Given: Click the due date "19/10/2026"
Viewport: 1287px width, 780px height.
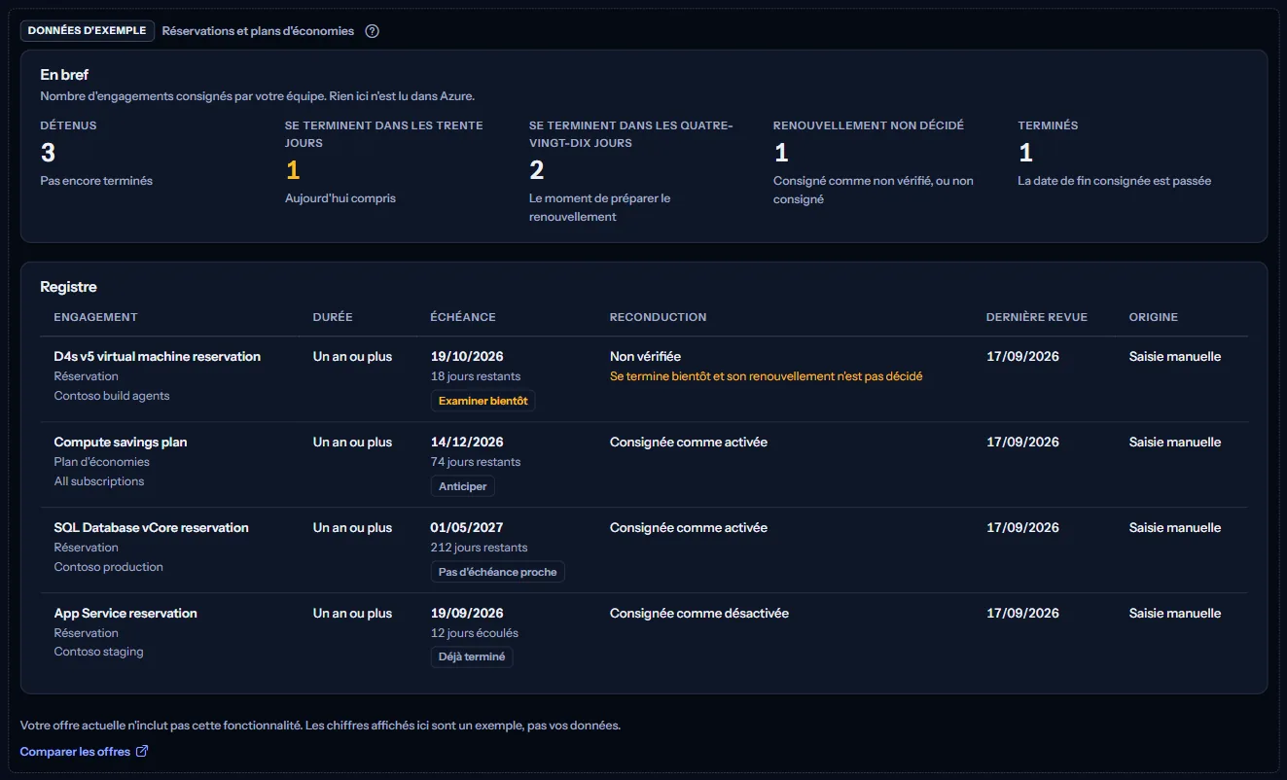Looking at the screenshot, I should 467,357.
